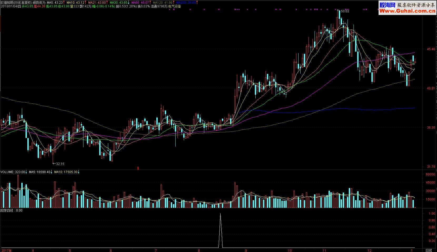The width and height of the screenshot is (437, 252).
Task: Click the 1.00 indicator axis label
Action: (432, 214)
